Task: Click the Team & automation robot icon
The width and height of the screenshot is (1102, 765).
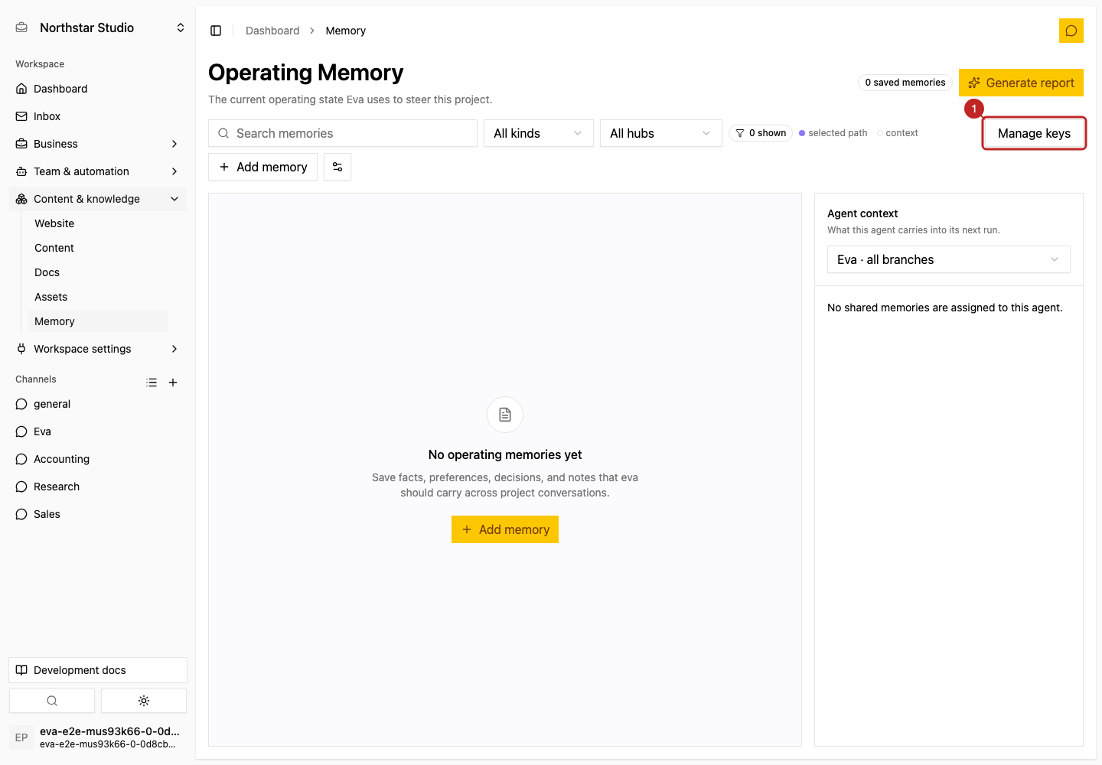Action: [x=21, y=171]
